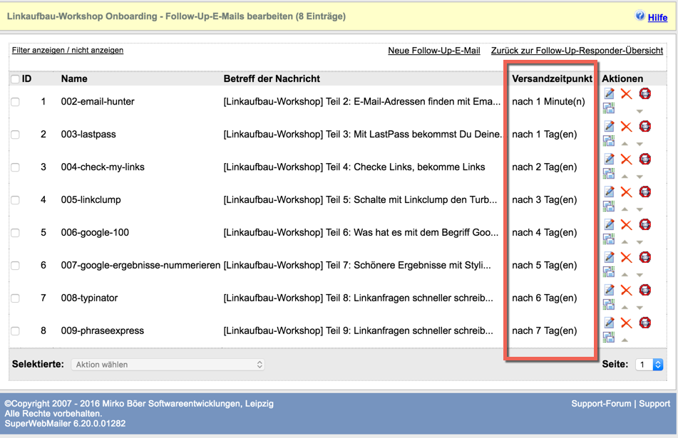
Task: Open the Seite page number selector
Action: click(649, 365)
